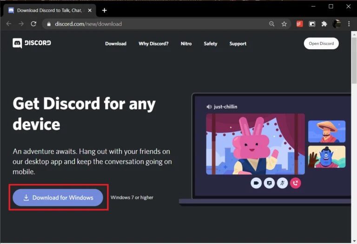Screen dimensions: 357x244
Task: Open Chrome three-dot menu
Action: pos(349,24)
